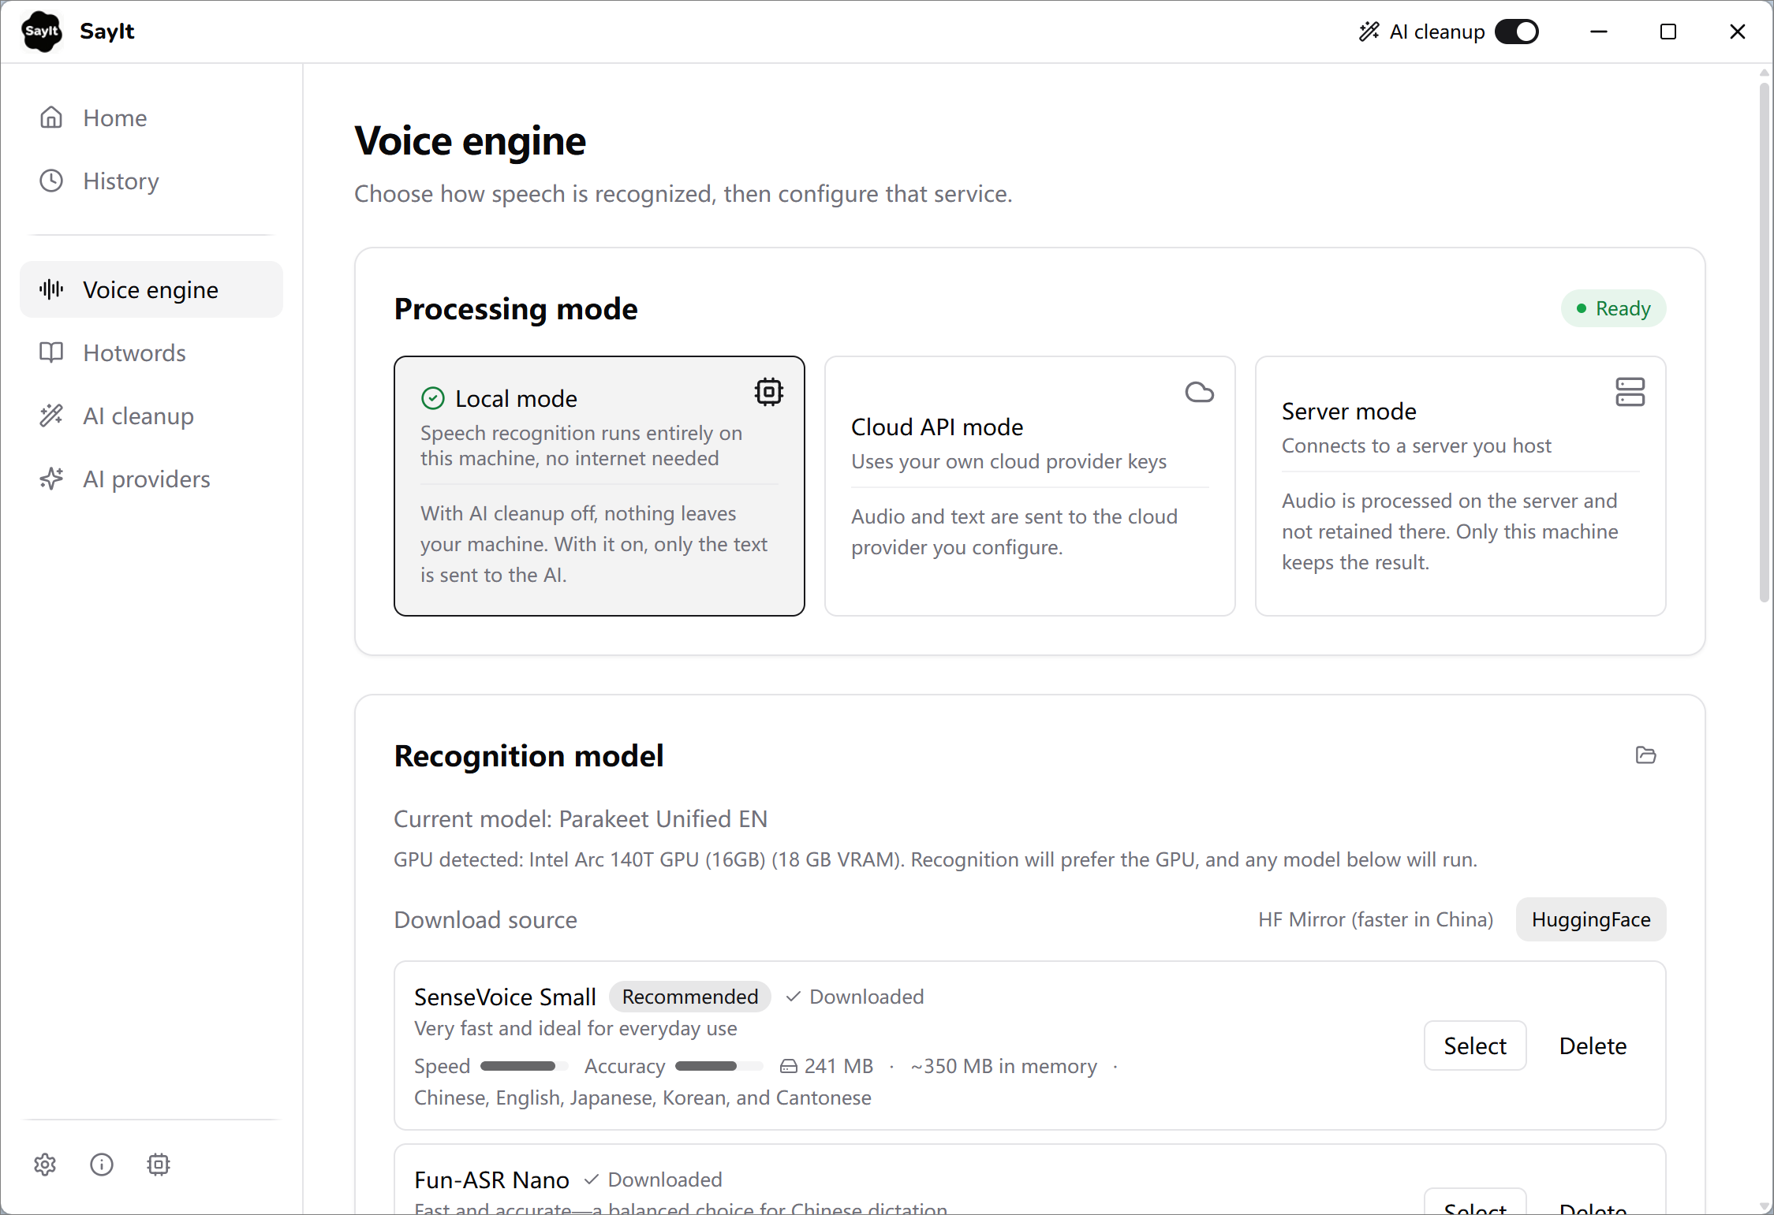The image size is (1774, 1215).
Task: Click the Home house icon
Action: pos(51,117)
